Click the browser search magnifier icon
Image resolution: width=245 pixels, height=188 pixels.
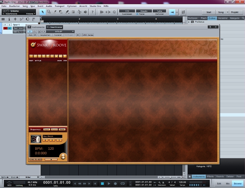coord(243,18)
